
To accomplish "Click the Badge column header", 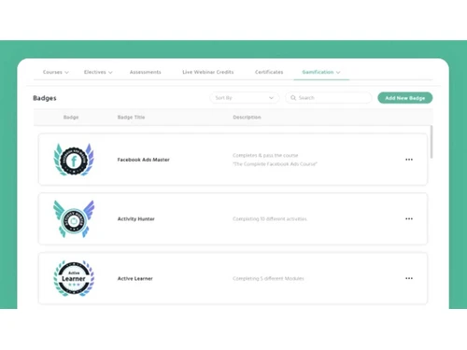I will coord(71,118).
